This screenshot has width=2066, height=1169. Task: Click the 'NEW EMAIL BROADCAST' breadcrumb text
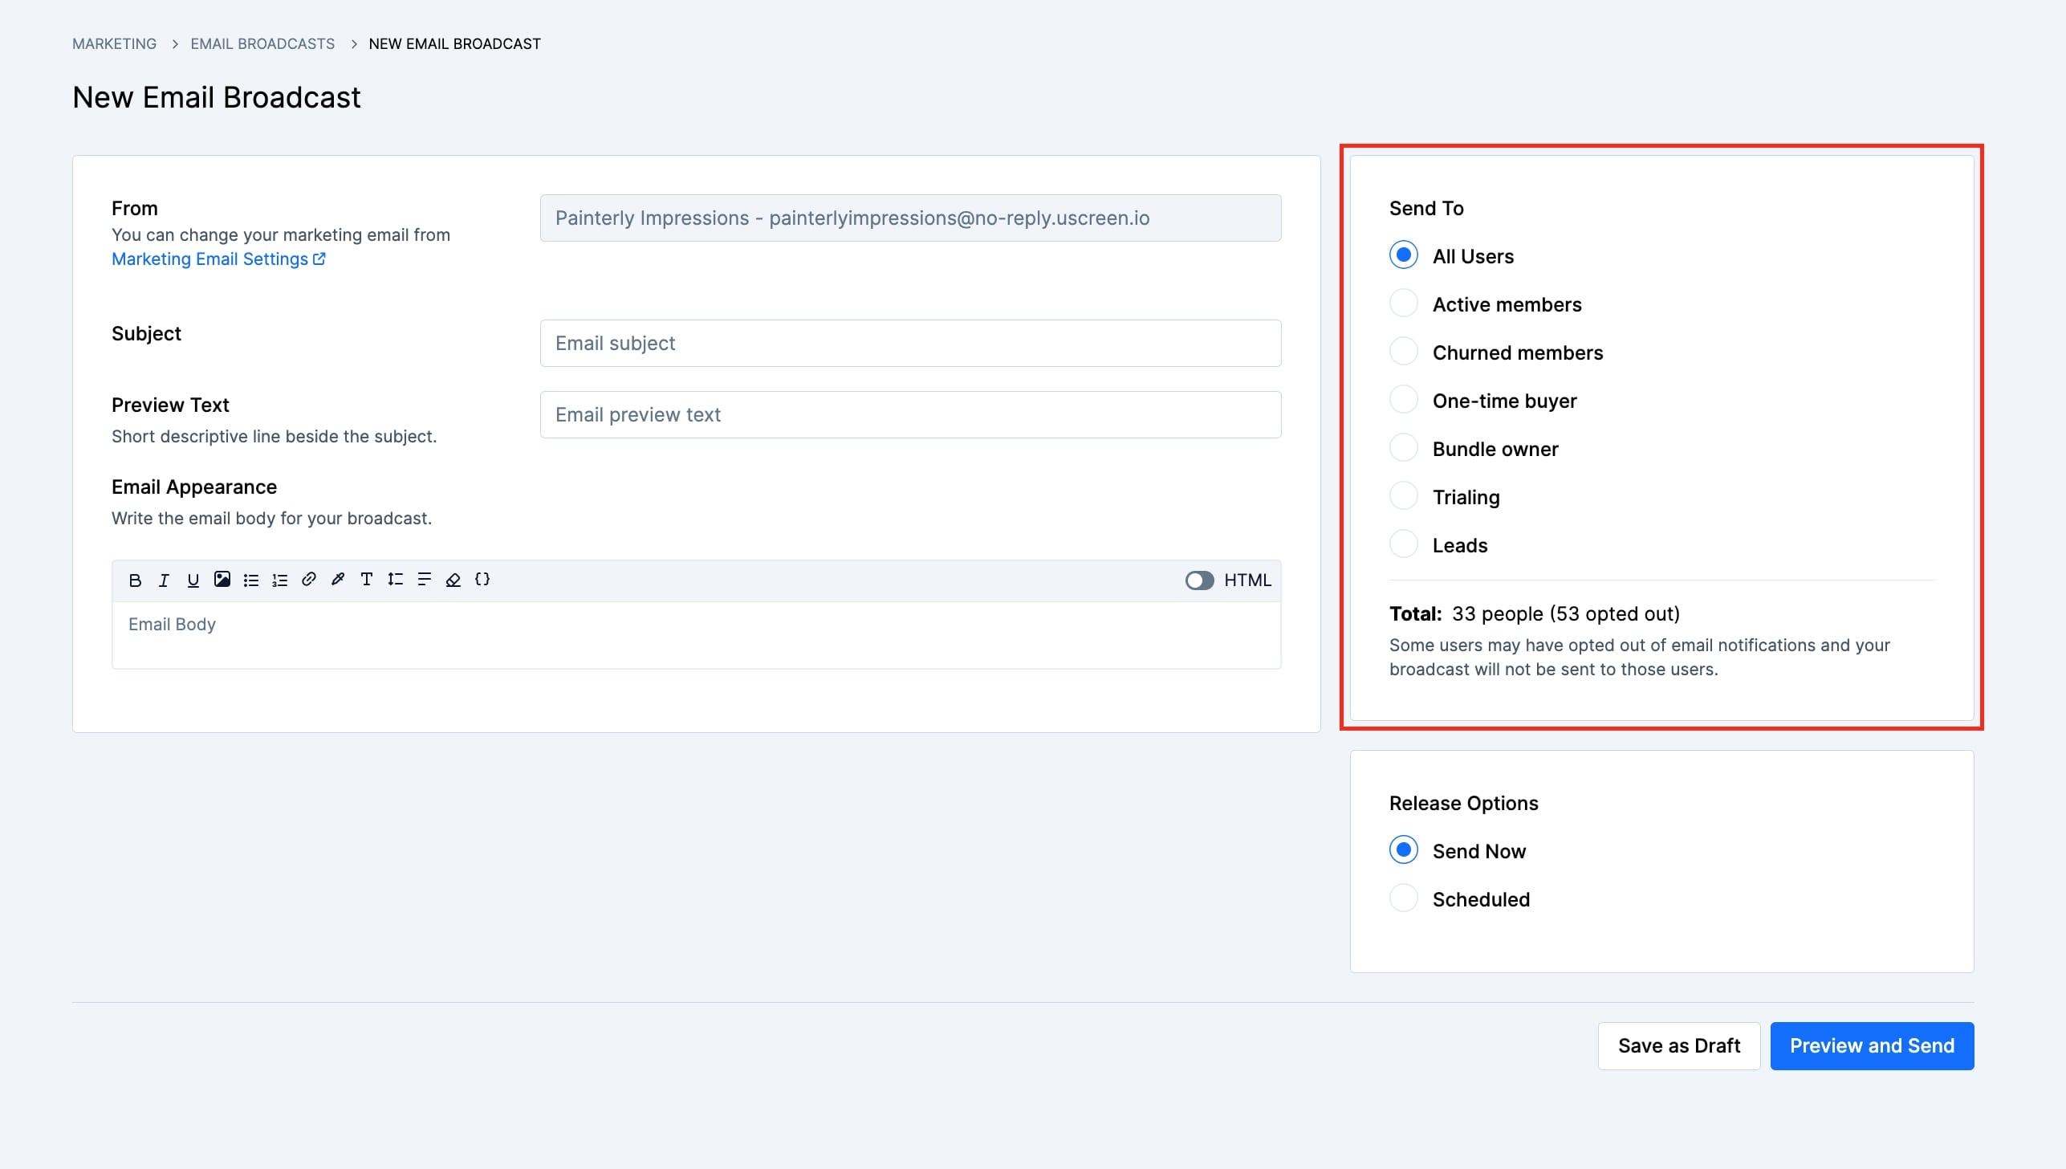click(455, 44)
